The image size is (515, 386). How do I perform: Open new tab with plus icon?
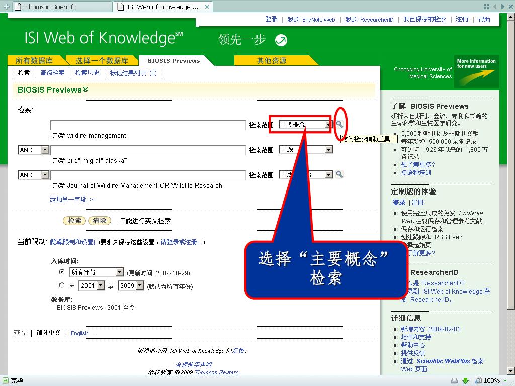point(6,6)
